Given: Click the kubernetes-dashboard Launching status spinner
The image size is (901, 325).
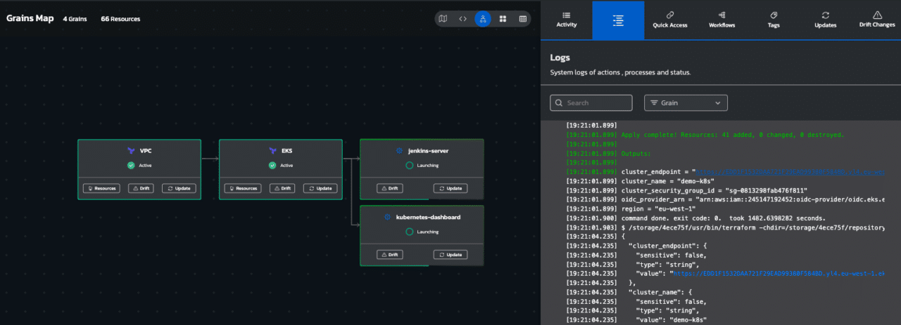Looking at the screenshot, I should [410, 232].
